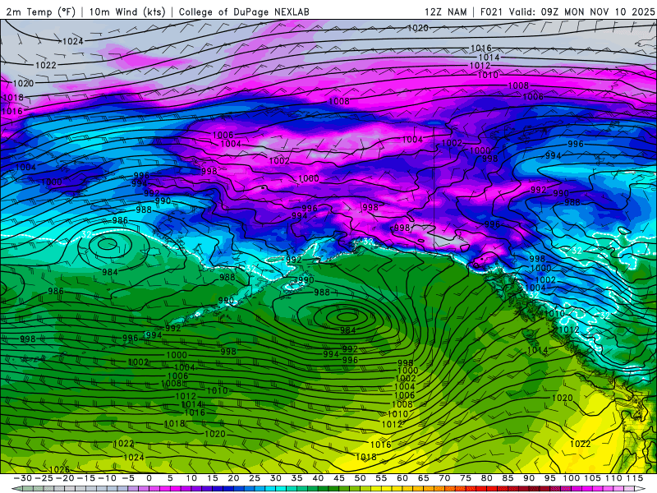Click the "College of DuPage NEXLAB" title text

[244, 12]
